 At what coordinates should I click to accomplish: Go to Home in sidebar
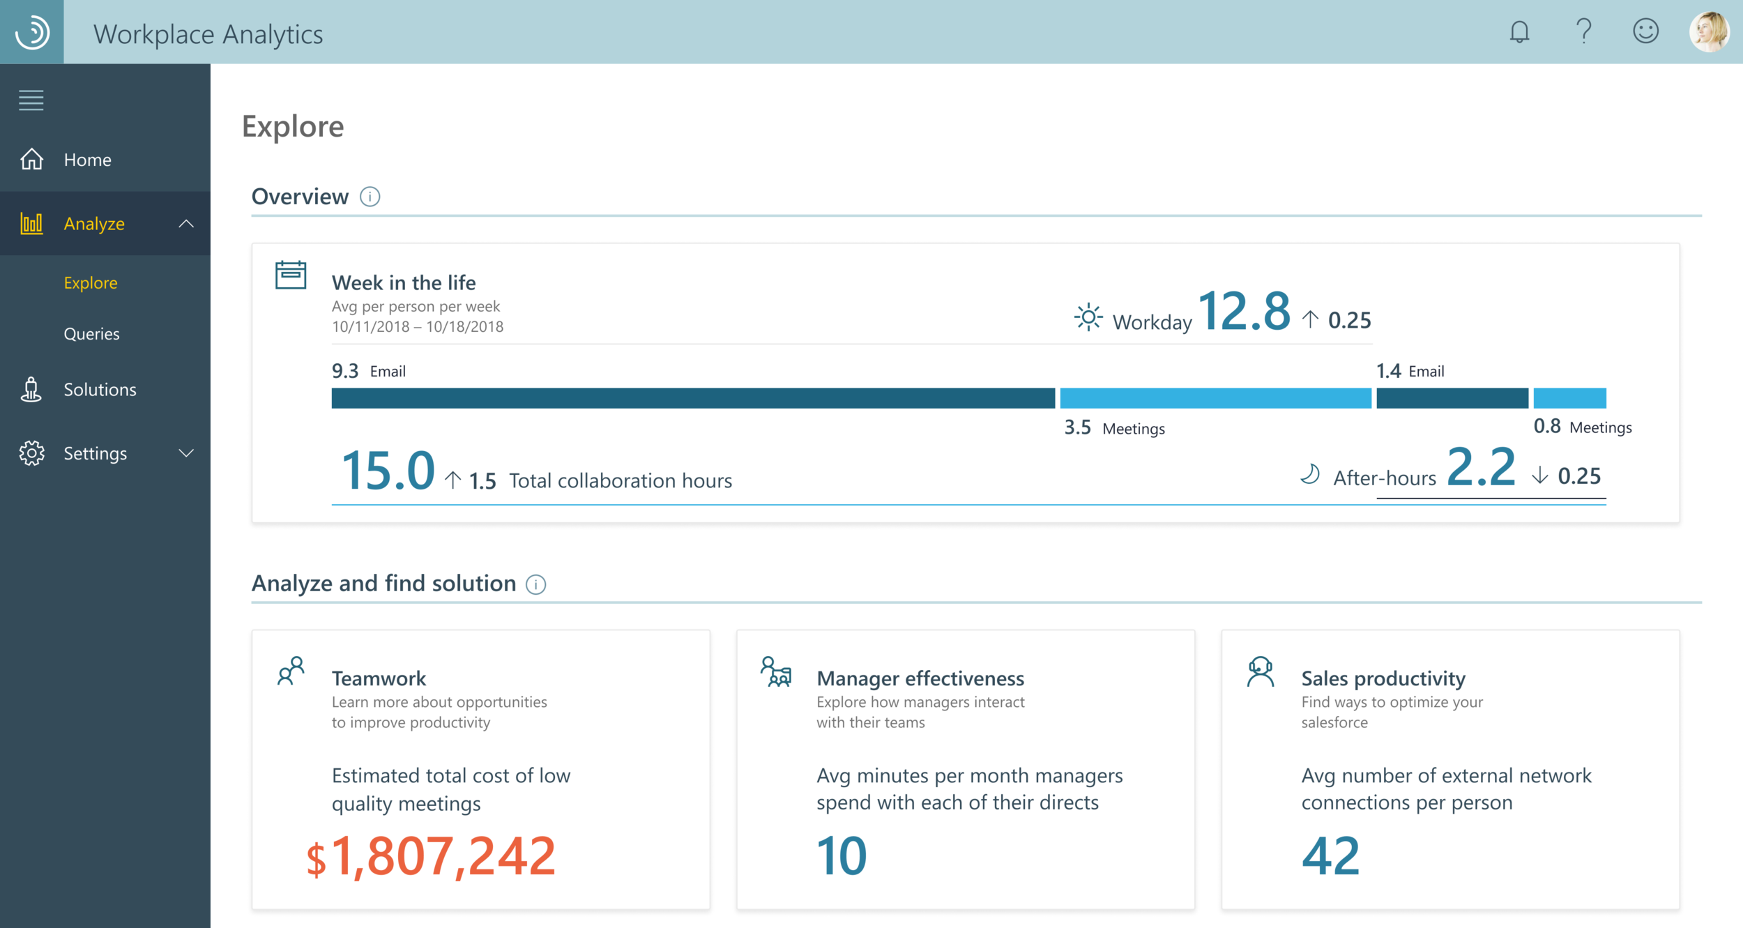point(87,160)
